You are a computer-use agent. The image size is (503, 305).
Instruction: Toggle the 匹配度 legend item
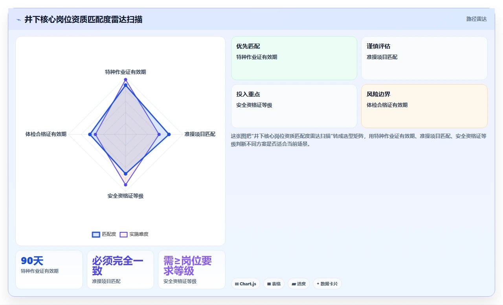(x=104, y=234)
